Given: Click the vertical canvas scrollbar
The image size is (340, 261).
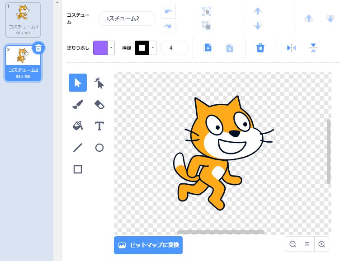Looking at the screenshot, I should 329,152.
